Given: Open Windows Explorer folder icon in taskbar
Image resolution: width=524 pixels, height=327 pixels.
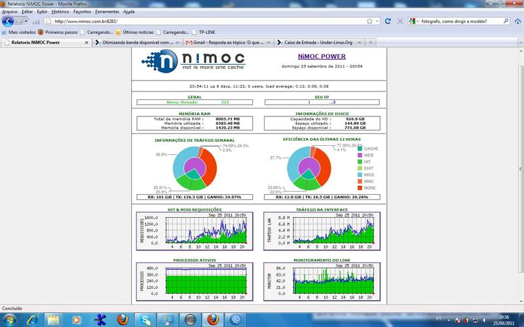Looking at the screenshot, I should pos(53,320).
